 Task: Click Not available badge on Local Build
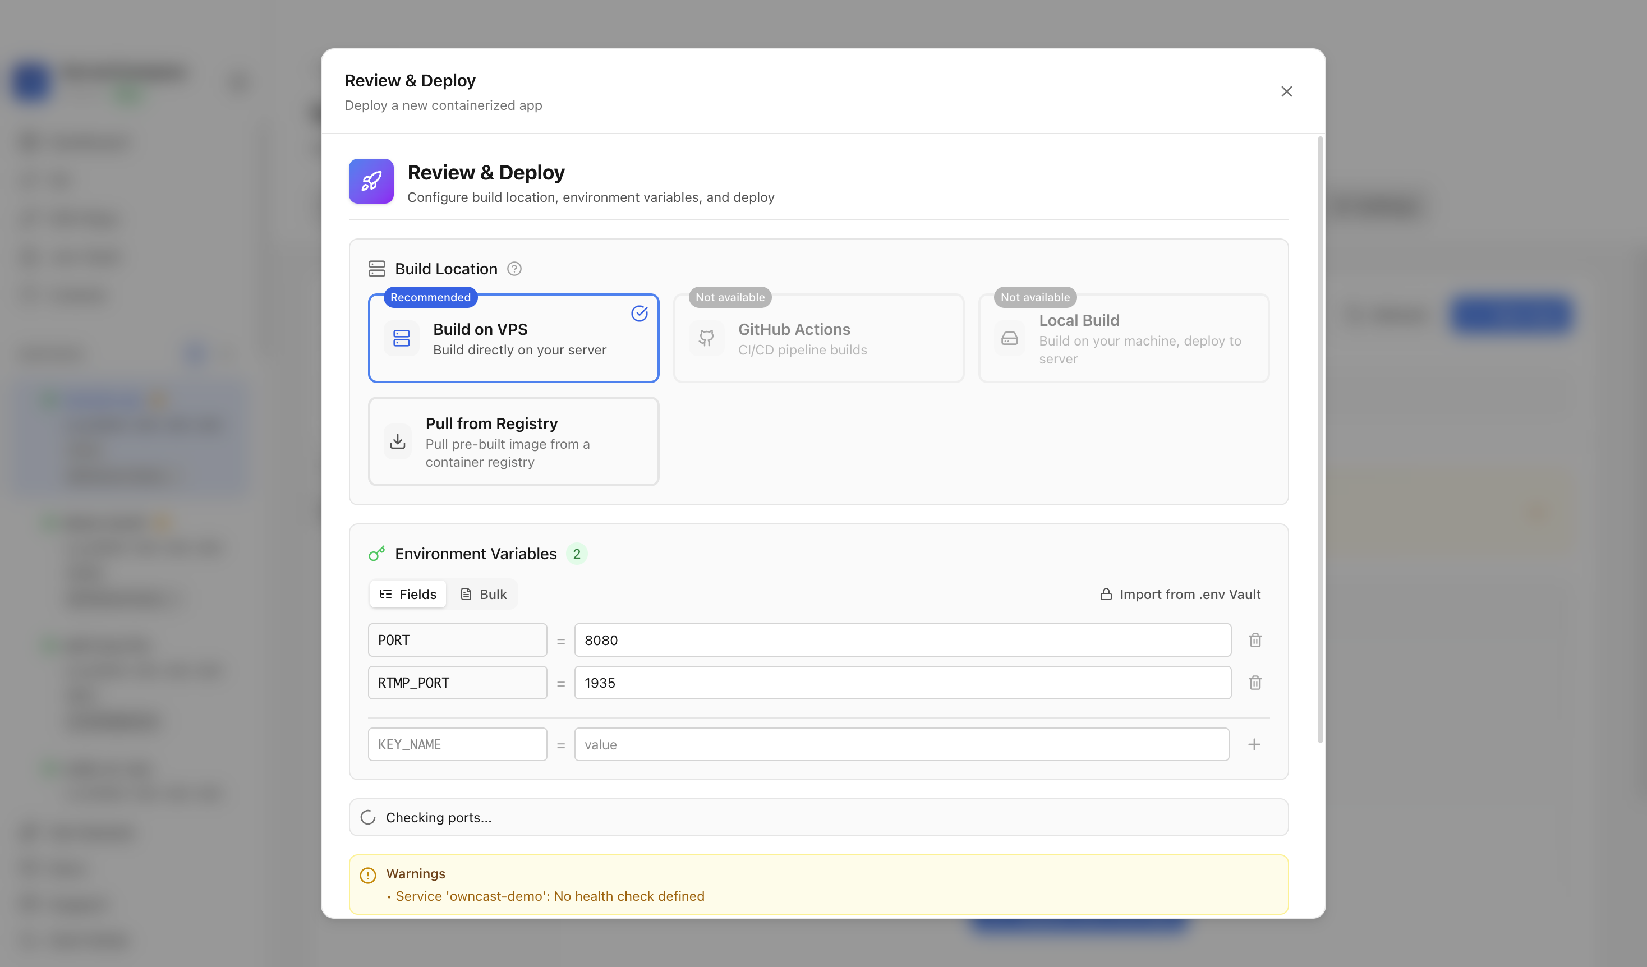coord(1035,297)
